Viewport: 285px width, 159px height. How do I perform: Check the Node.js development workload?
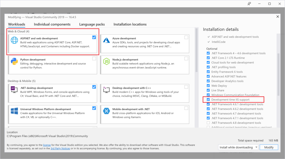pyautogui.click(x=186, y=58)
